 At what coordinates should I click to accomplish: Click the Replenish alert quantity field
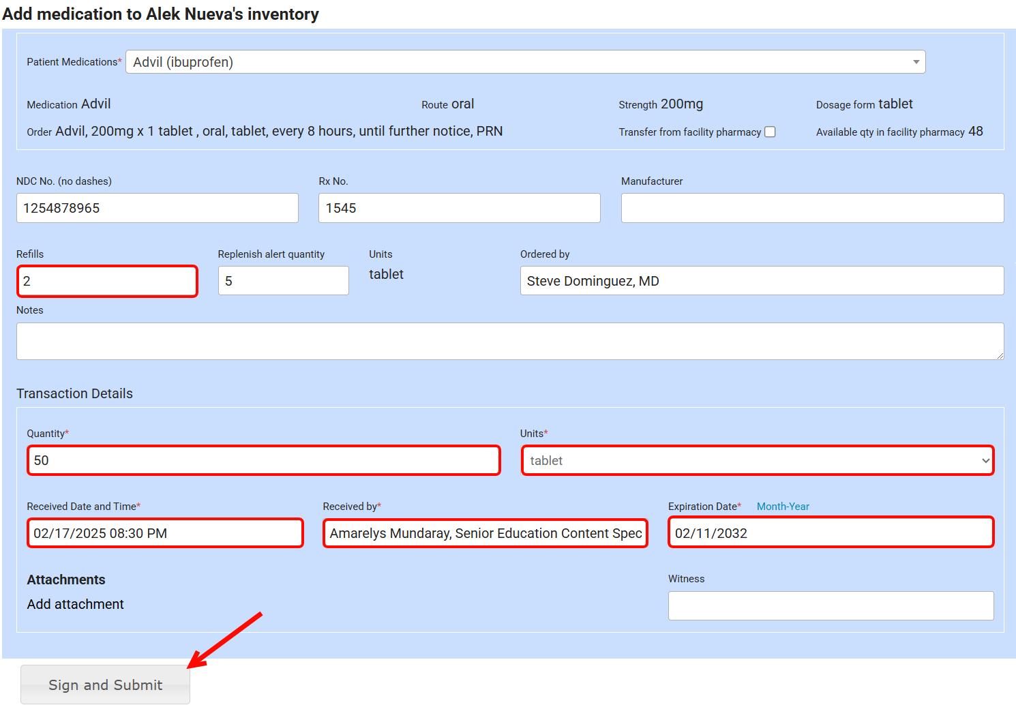coord(283,281)
